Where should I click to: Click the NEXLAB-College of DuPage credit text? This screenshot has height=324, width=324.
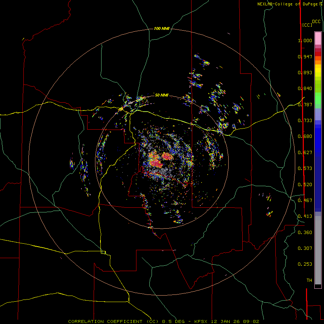288,4
